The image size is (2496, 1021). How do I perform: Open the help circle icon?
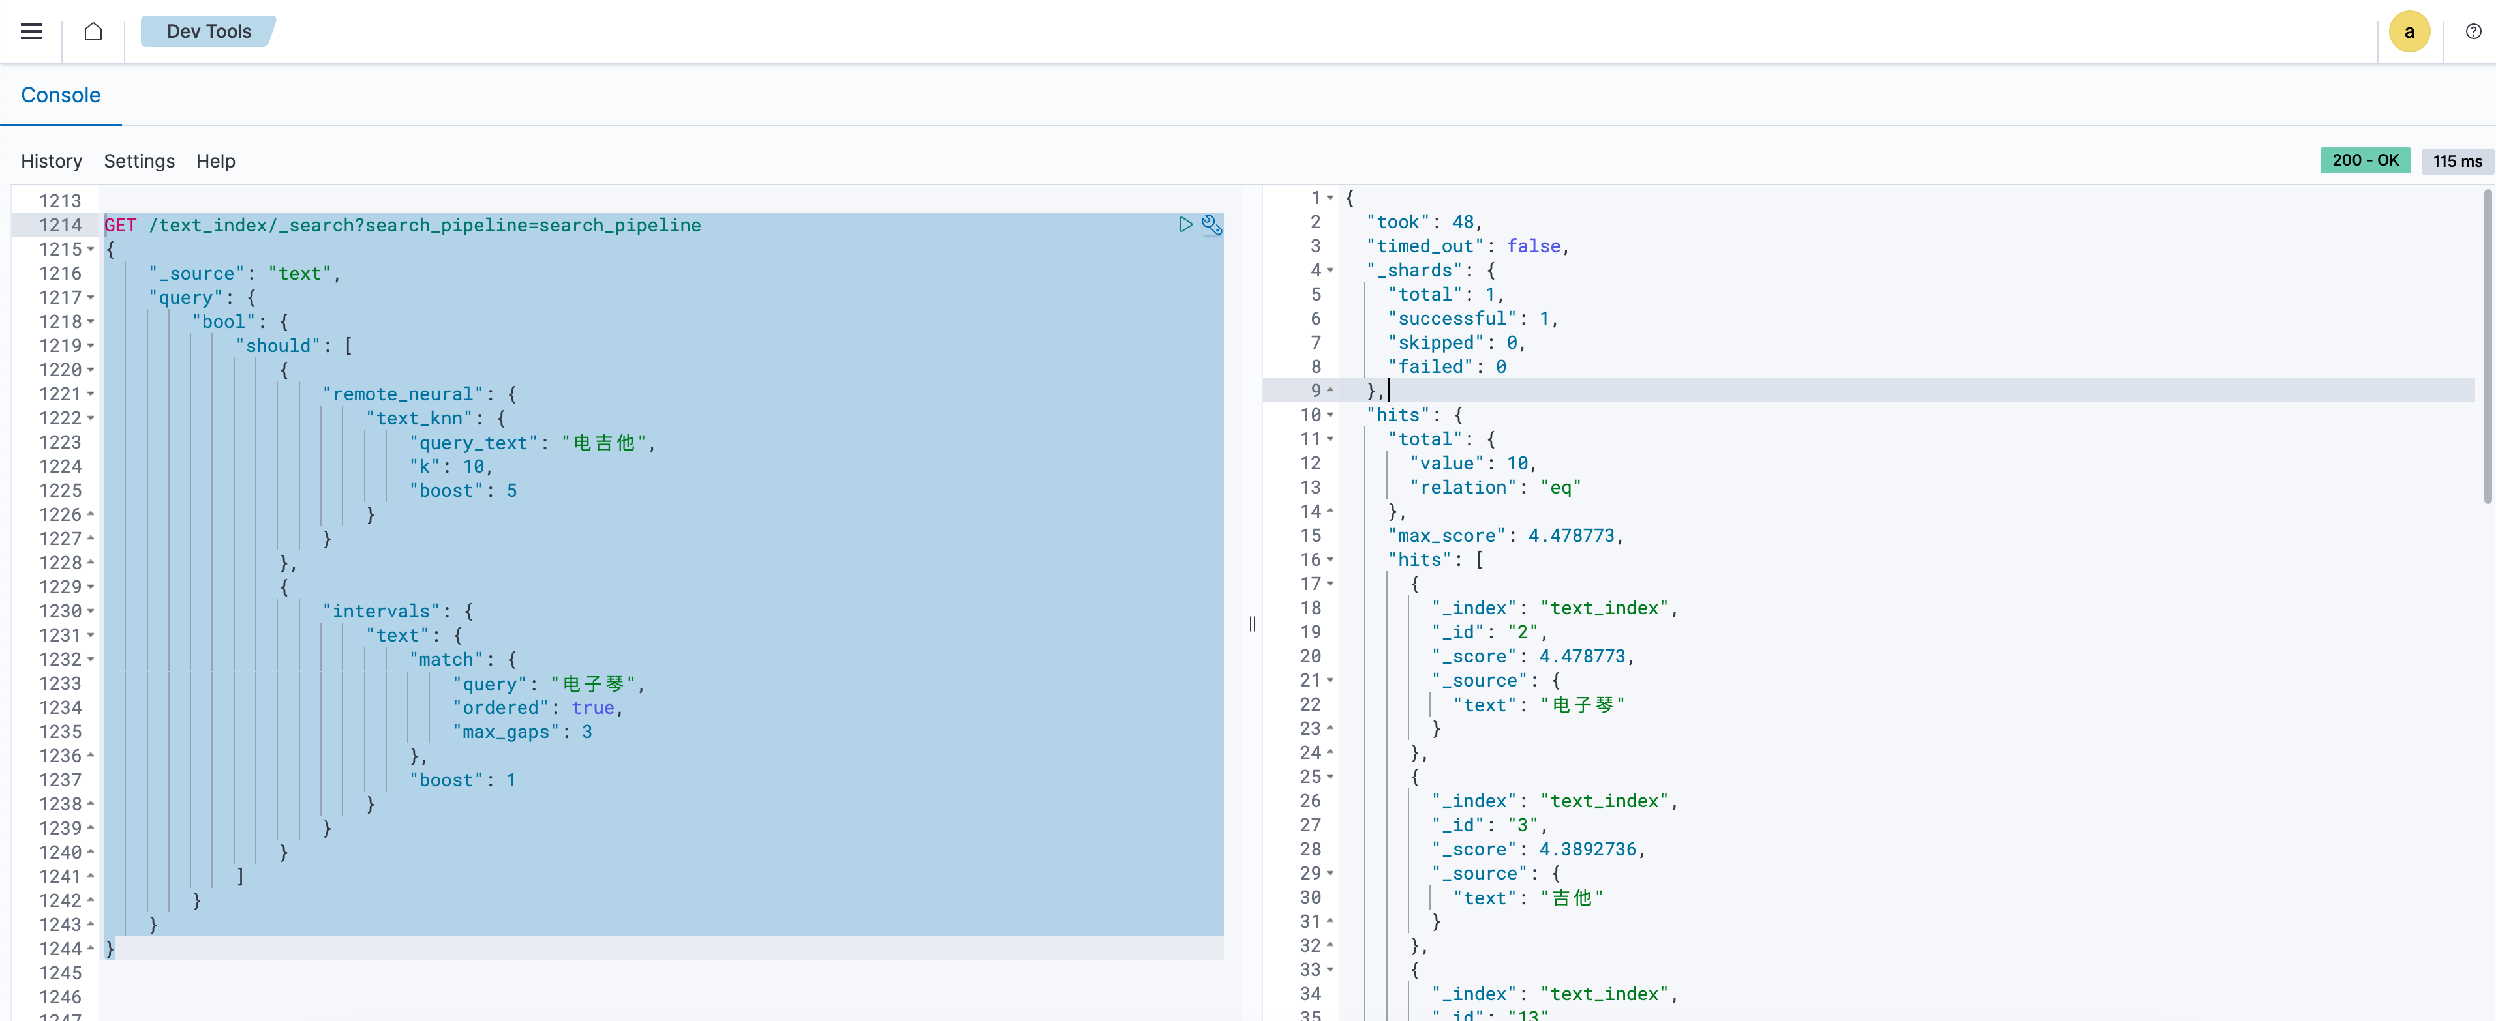click(x=2473, y=31)
